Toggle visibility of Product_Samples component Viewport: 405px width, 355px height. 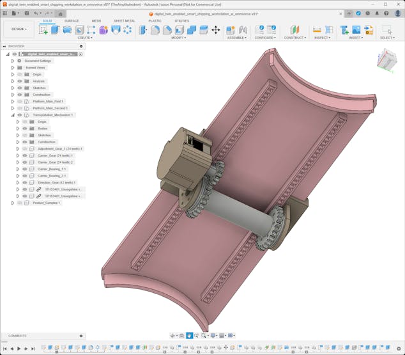20,203
